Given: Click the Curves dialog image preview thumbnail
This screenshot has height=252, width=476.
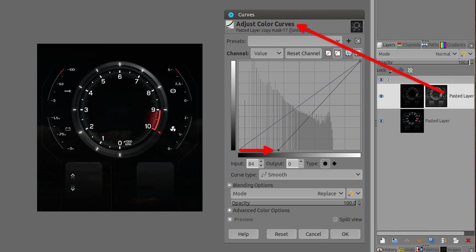Looking at the screenshot, I should coord(357,27).
